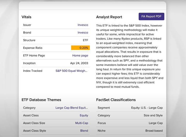The width and height of the screenshot is (186, 137).
Task: Click the Broad-based niche value
Action: pos(154,131)
